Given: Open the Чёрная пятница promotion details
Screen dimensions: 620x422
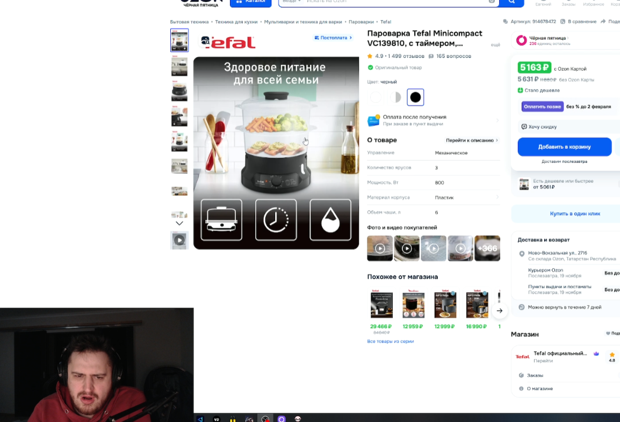Looking at the screenshot, I should tap(549, 38).
